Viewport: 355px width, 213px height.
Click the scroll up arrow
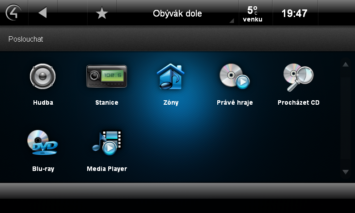346,64
